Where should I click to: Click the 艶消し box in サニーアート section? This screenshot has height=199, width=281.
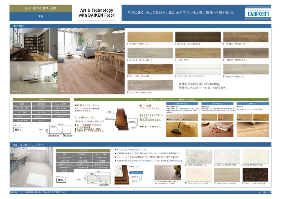point(61,180)
